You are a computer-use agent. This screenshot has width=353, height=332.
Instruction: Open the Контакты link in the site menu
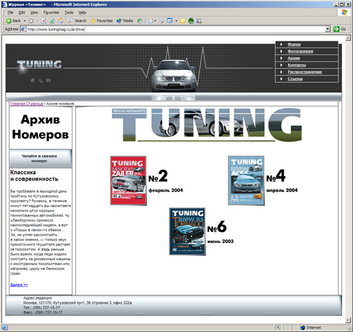pos(296,65)
